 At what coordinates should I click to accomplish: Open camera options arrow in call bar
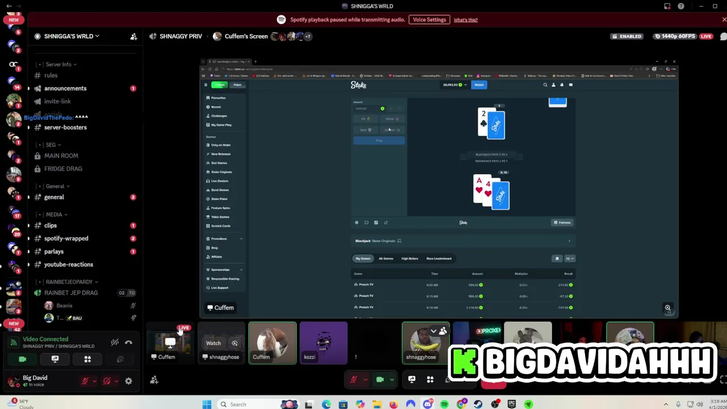pyautogui.click(x=391, y=379)
